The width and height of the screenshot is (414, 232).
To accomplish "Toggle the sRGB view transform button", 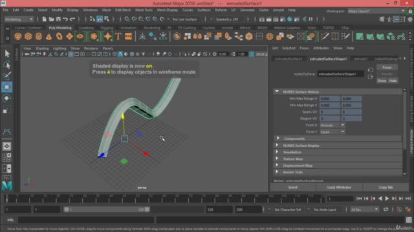I will (252, 54).
